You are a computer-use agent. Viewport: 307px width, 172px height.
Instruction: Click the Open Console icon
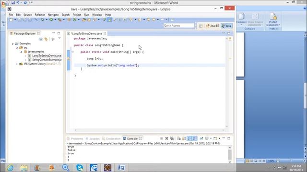(x=215, y=139)
